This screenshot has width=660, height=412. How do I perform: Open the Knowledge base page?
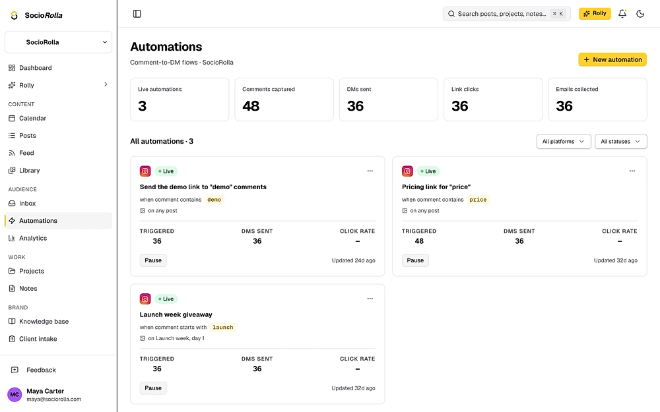point(59,321)
